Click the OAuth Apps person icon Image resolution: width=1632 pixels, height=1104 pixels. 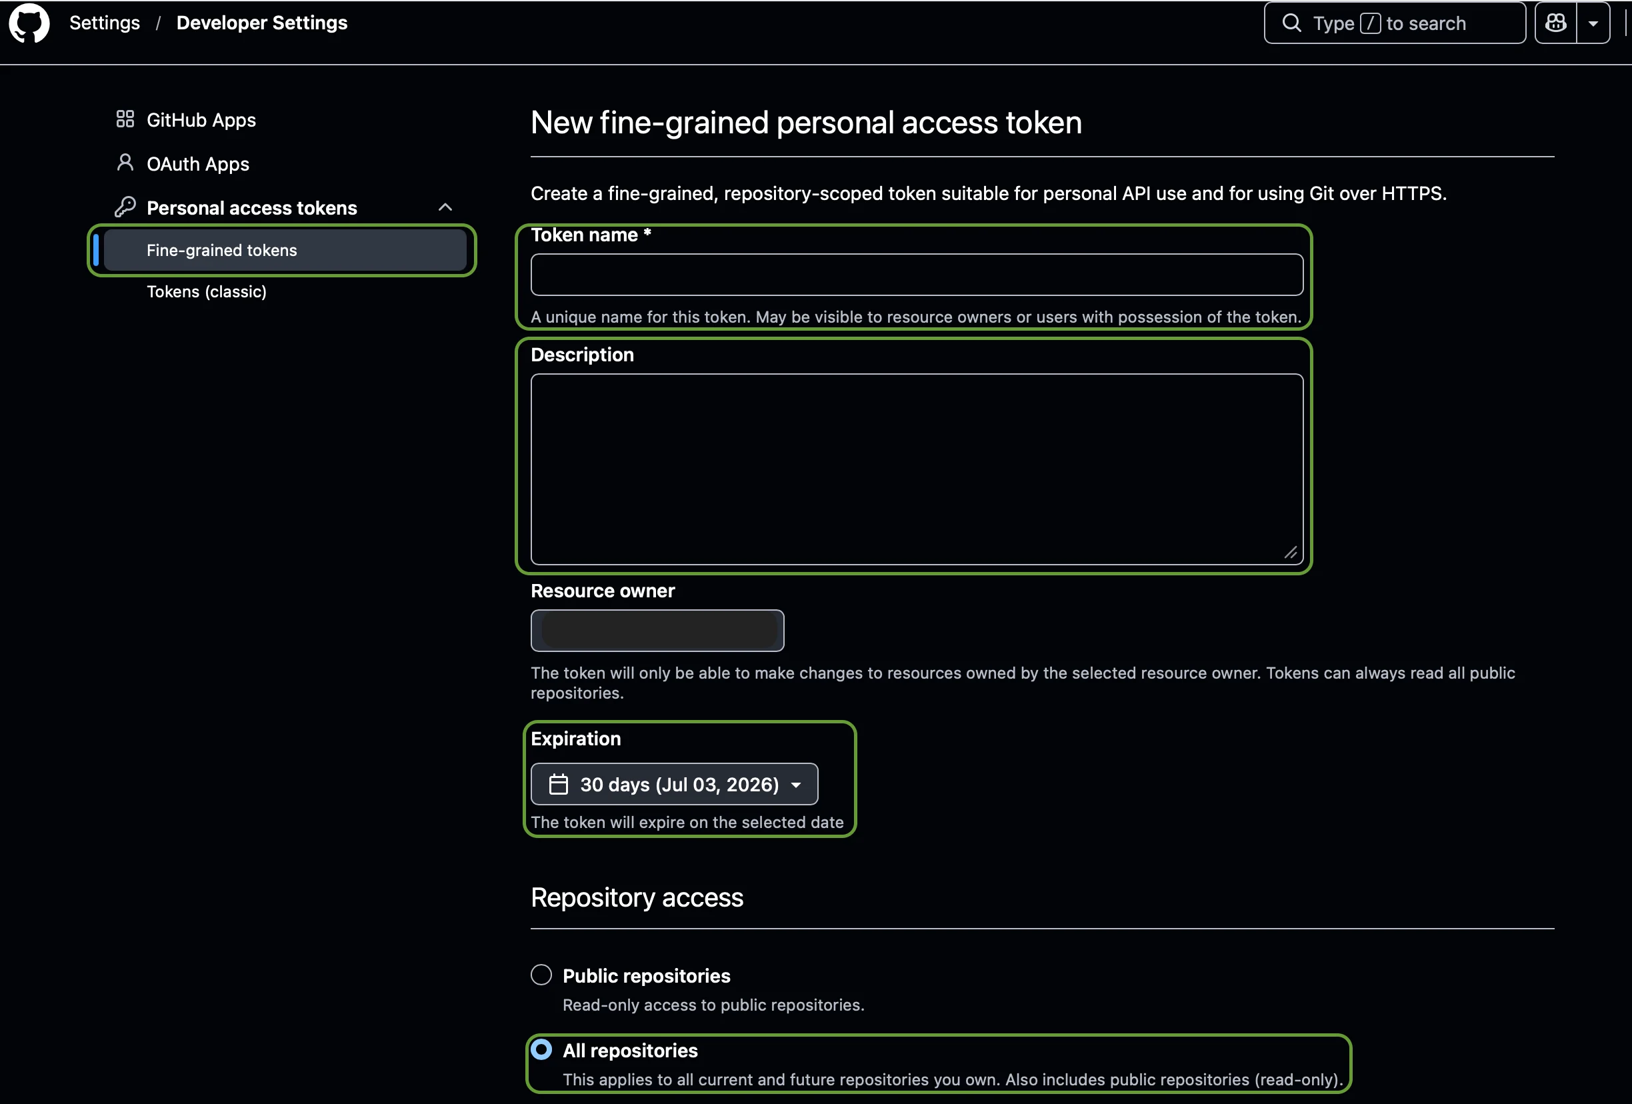[125, 163]
